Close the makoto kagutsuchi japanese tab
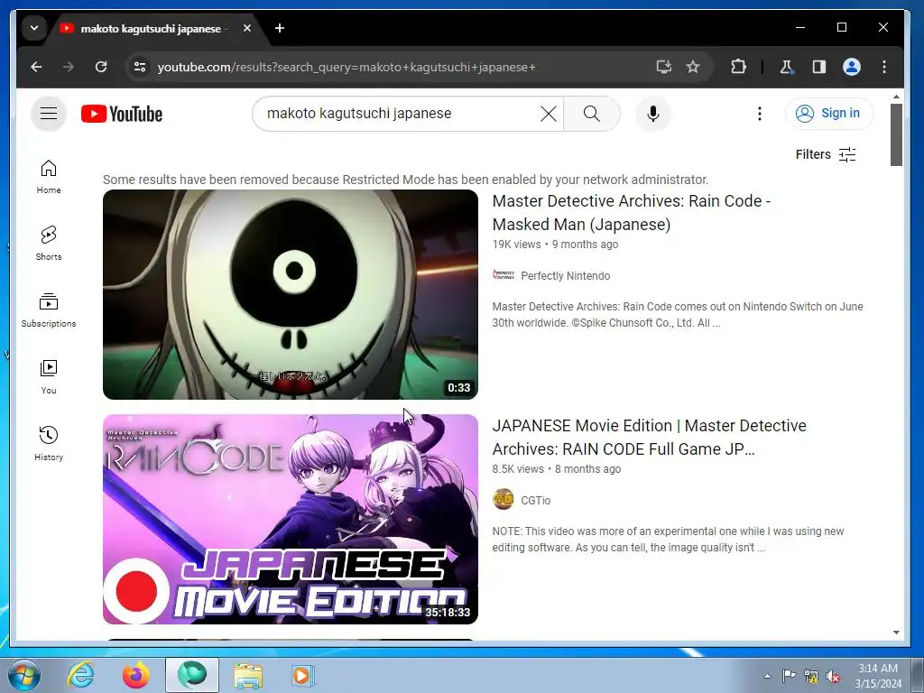 point(247,28)
